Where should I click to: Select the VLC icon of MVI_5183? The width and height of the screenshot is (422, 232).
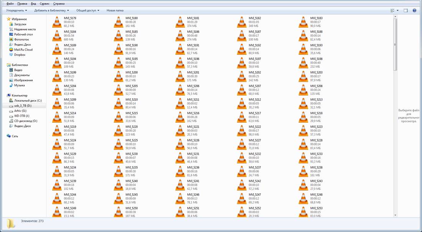pos(303,22)
